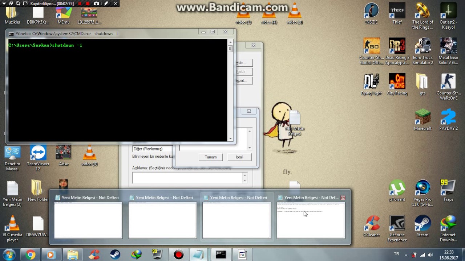
Task: Click Bandicam rectangle region selection icon
Action: tap(25, 4)
